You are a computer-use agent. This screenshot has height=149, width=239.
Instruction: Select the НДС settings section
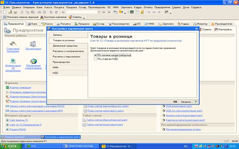(68, 73)
